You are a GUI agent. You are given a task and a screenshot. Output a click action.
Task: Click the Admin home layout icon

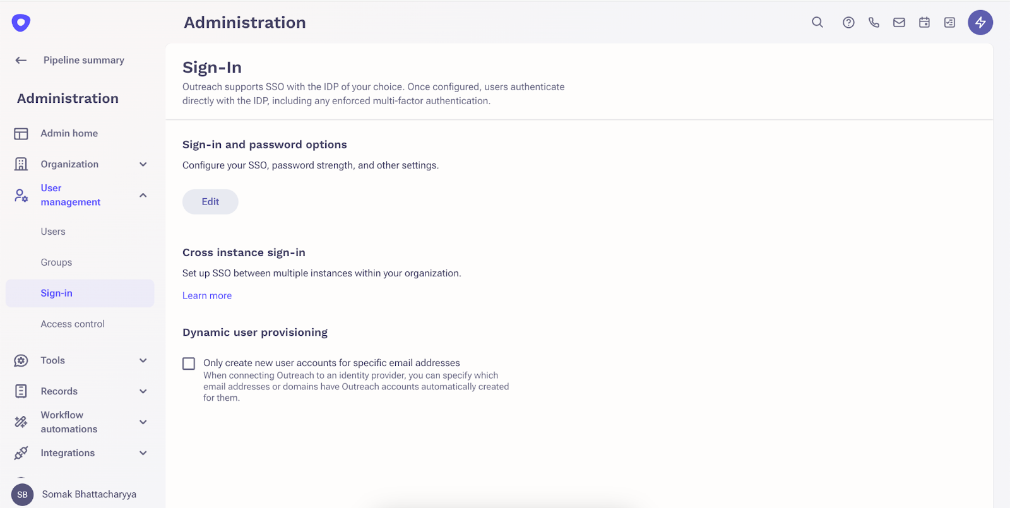click(21, 134)
